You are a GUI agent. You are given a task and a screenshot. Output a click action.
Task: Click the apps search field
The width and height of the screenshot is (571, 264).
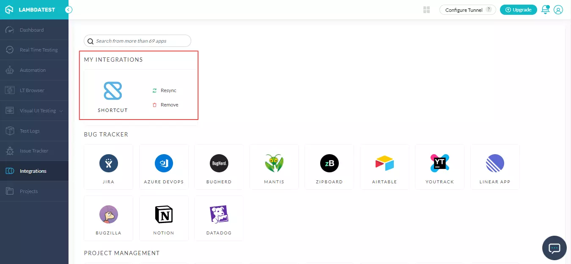137,41
